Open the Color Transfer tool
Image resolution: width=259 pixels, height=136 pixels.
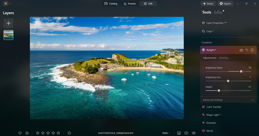[x=213, y=107]
